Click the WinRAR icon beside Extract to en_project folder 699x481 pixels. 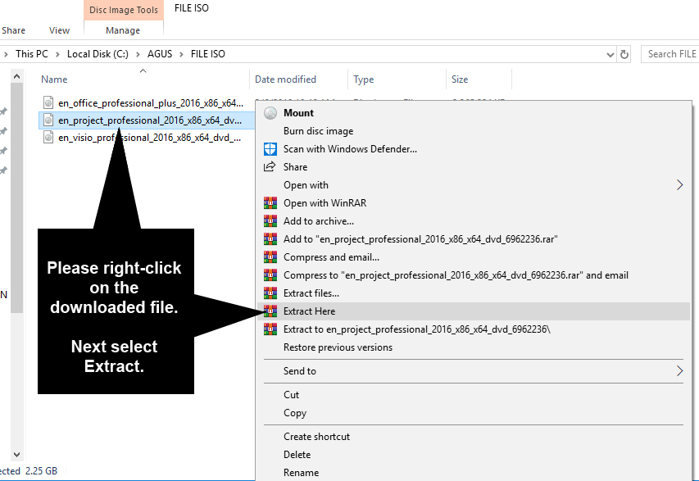pyautogui.click(x=270, y=329)
